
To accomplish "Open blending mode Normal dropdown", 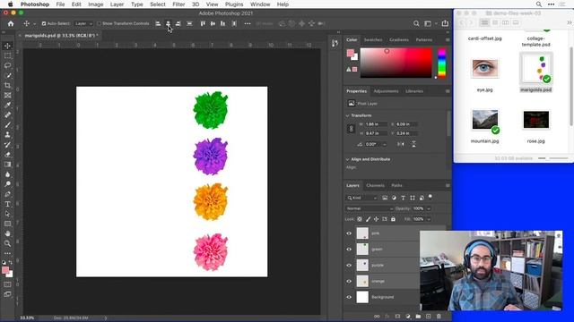I will tap(370, 208).
